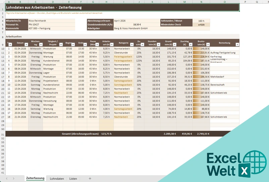Open the Grundlohn (€) filter dropdown

(x=175, y=45)
